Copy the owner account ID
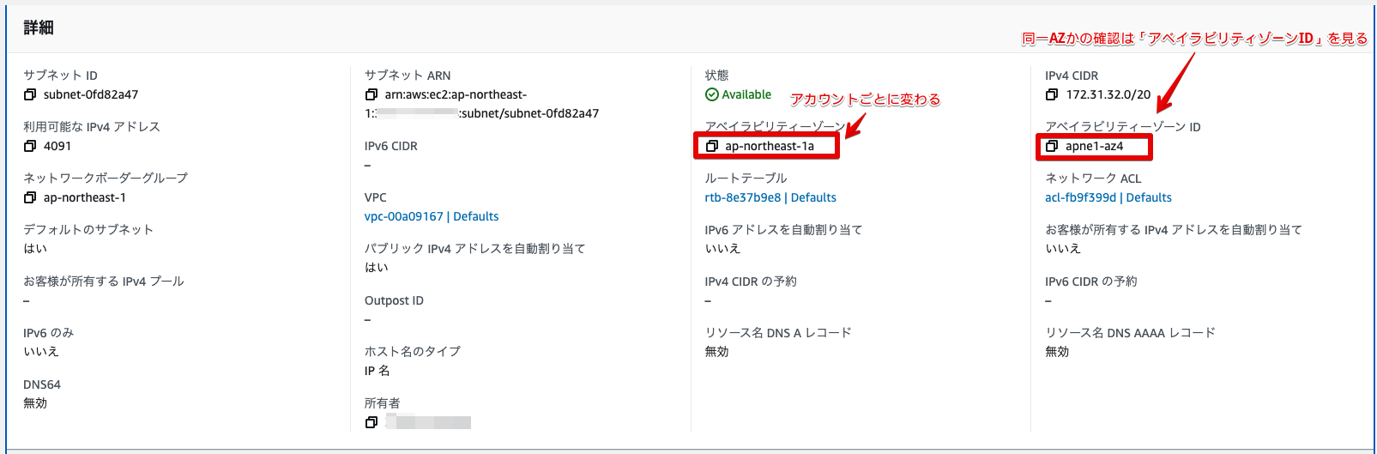This screenshot has height=454, width=1377. pyautogui.click(x=371, y=422)
